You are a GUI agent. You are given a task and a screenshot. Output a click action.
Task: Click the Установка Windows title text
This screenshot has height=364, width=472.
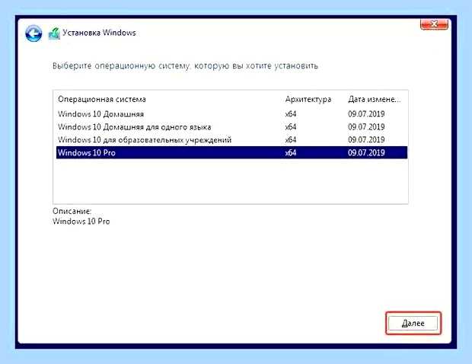pos(99,33)
